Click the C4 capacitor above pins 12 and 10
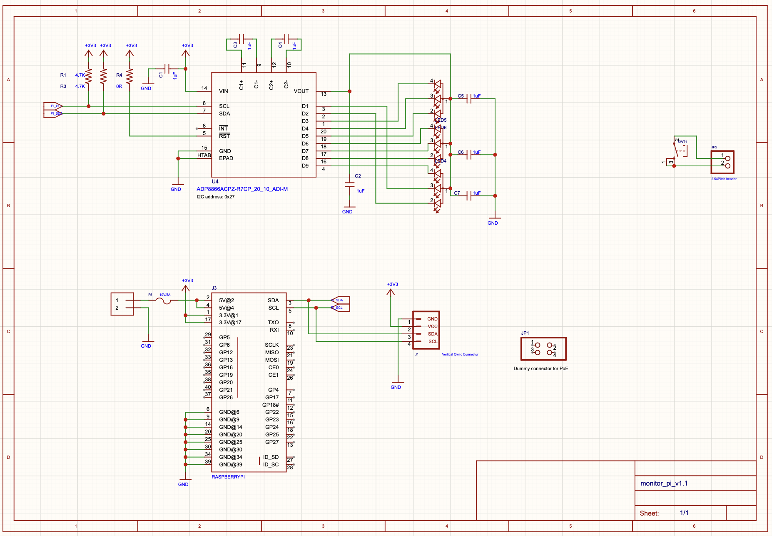772x536 pixels. pos(286,39)
